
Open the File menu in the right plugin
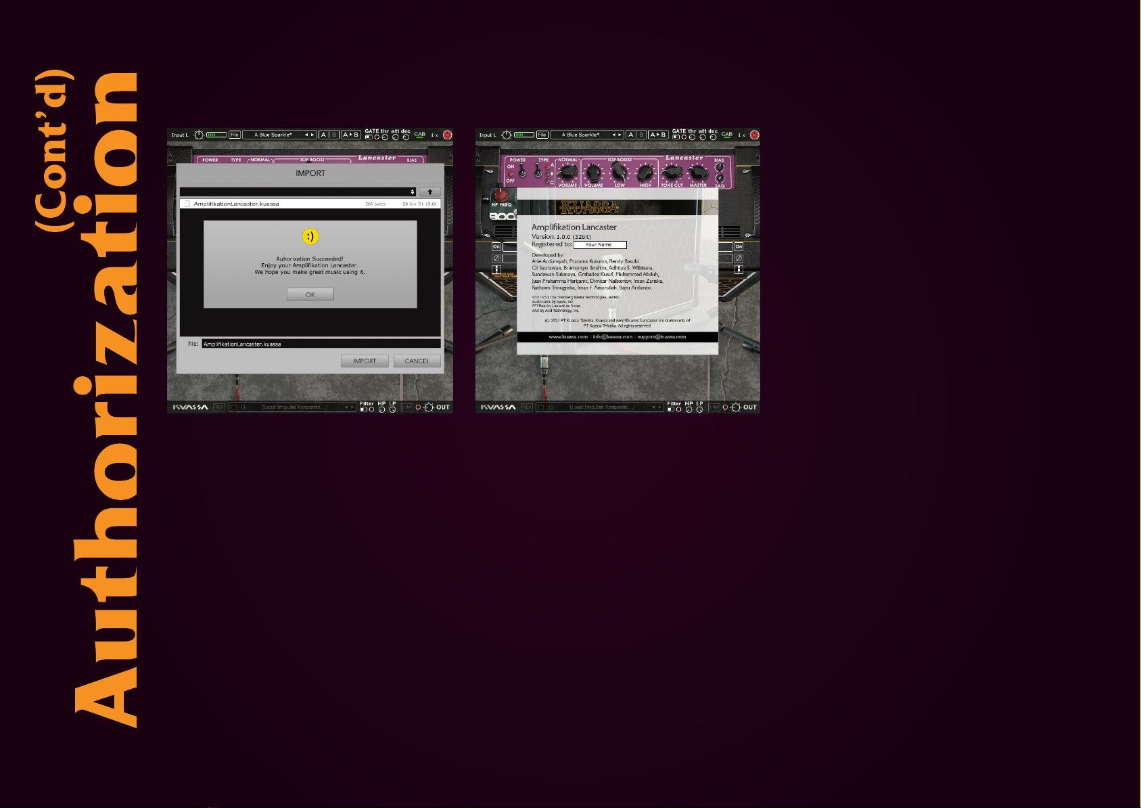click(x=542, y=135)
